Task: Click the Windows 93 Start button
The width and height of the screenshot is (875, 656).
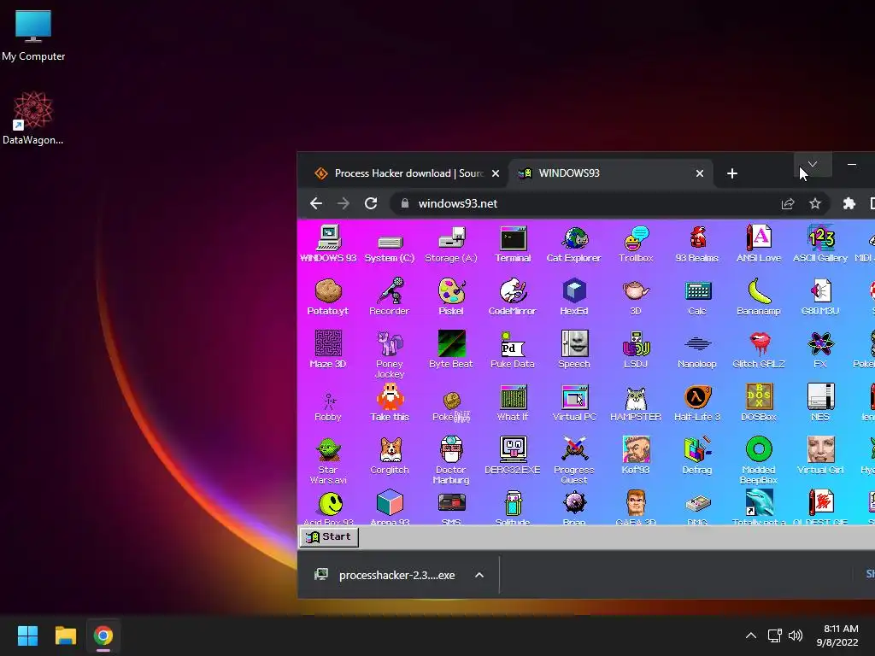Action: [x=329, y=536]
